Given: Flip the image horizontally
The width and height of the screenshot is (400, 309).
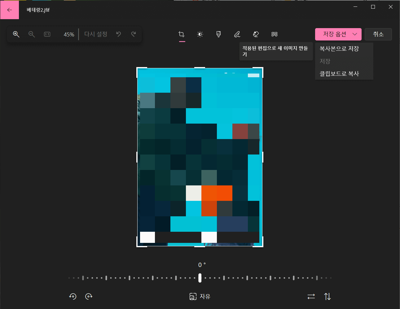Looking at the screenshot, I should pos(311,296).
